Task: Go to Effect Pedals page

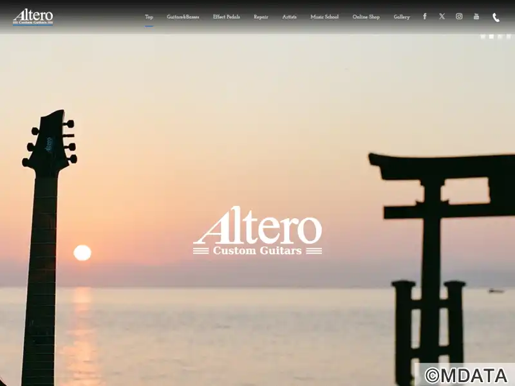Action: 227,17
